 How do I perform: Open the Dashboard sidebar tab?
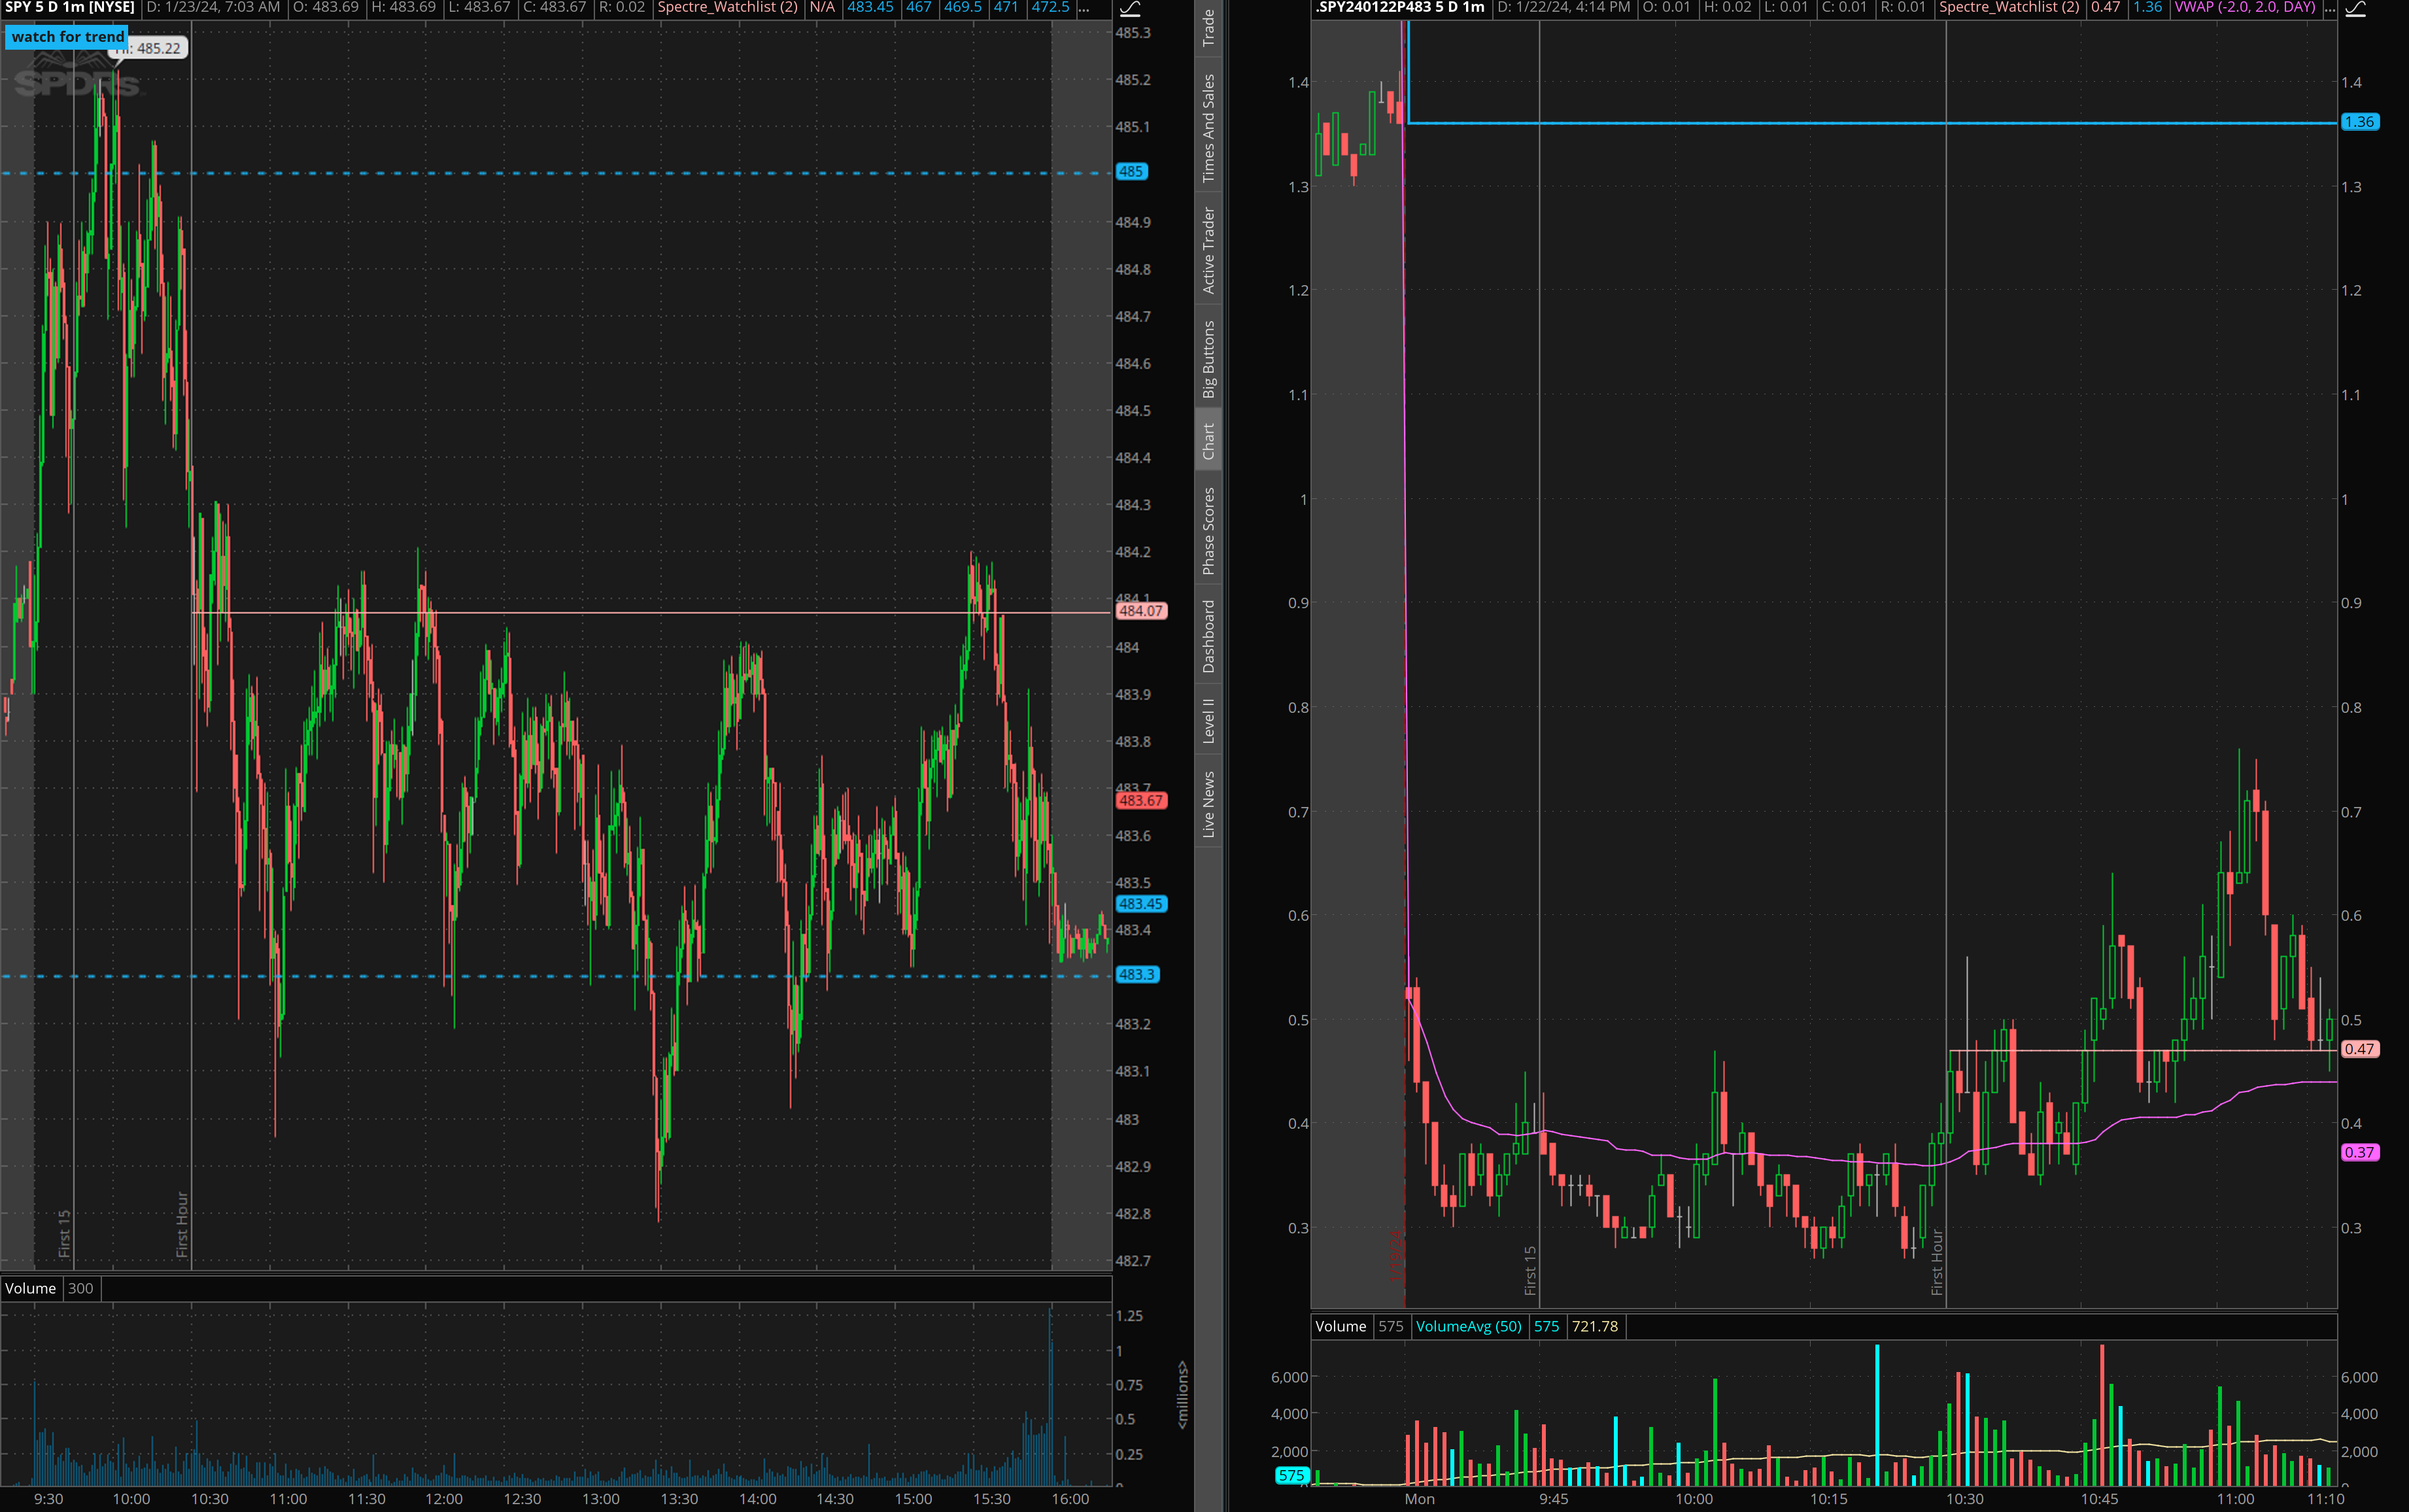click(x=1208, y=636)
